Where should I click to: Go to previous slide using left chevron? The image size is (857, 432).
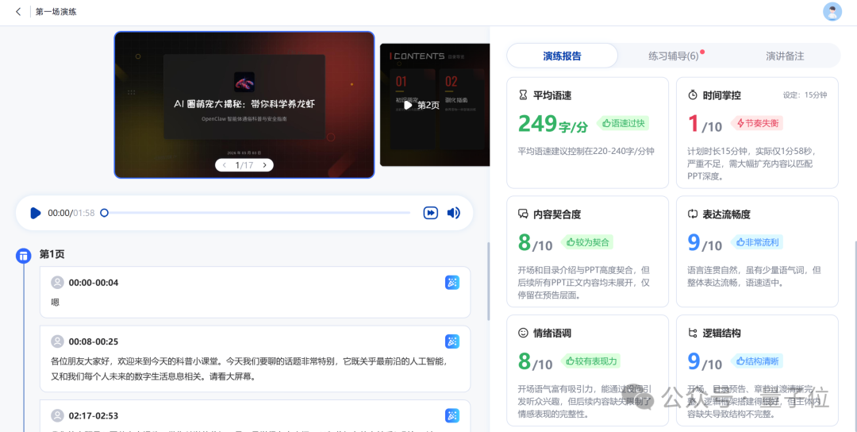pos(224,165)
